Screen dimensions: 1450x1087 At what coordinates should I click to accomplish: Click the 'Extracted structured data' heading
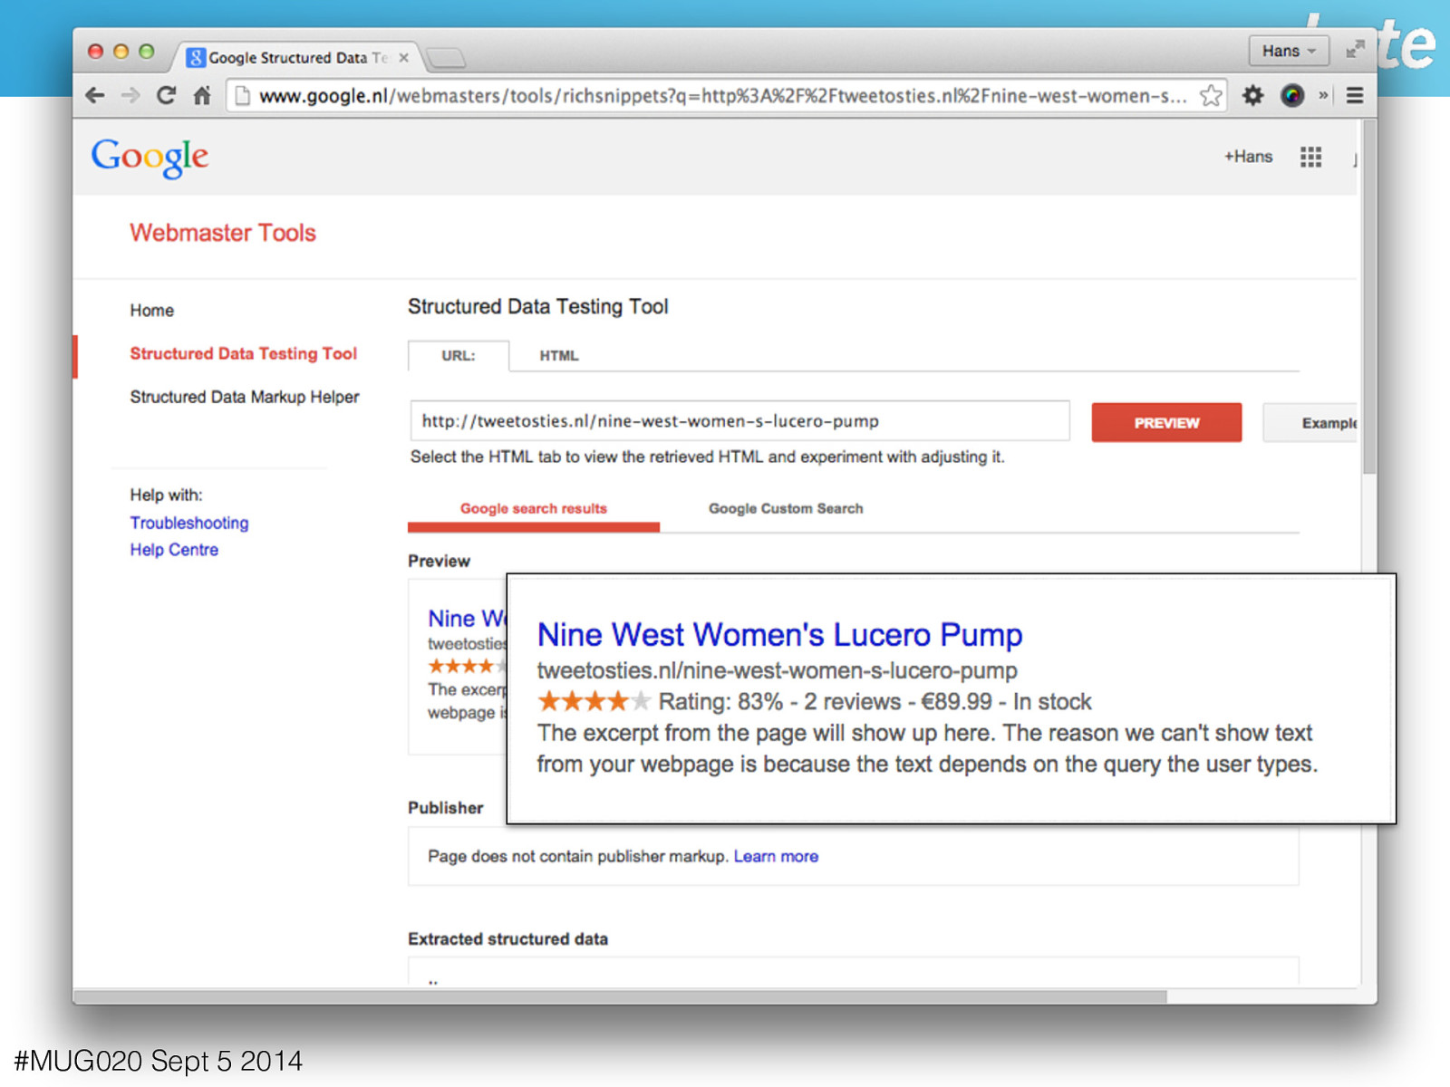point(507,939)
